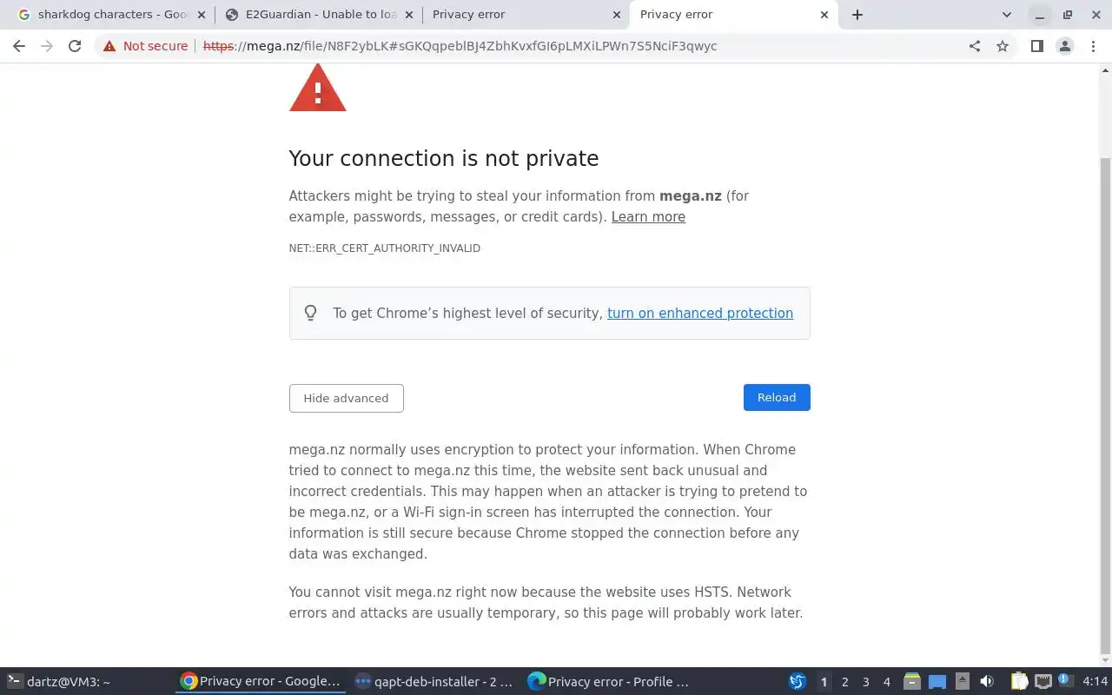Click the browser back arrow
Viewport: 1112px width, 695px height.
[x=19, y=46]
